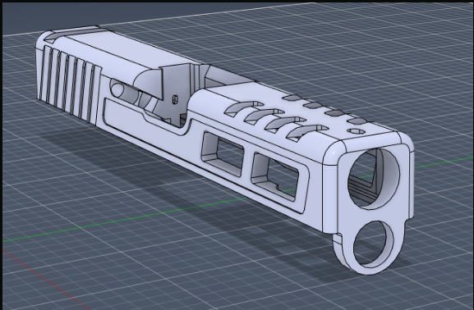Select the rectangular side window nearest the front
This screenshot has width=474, height=310.
point(274,176)
